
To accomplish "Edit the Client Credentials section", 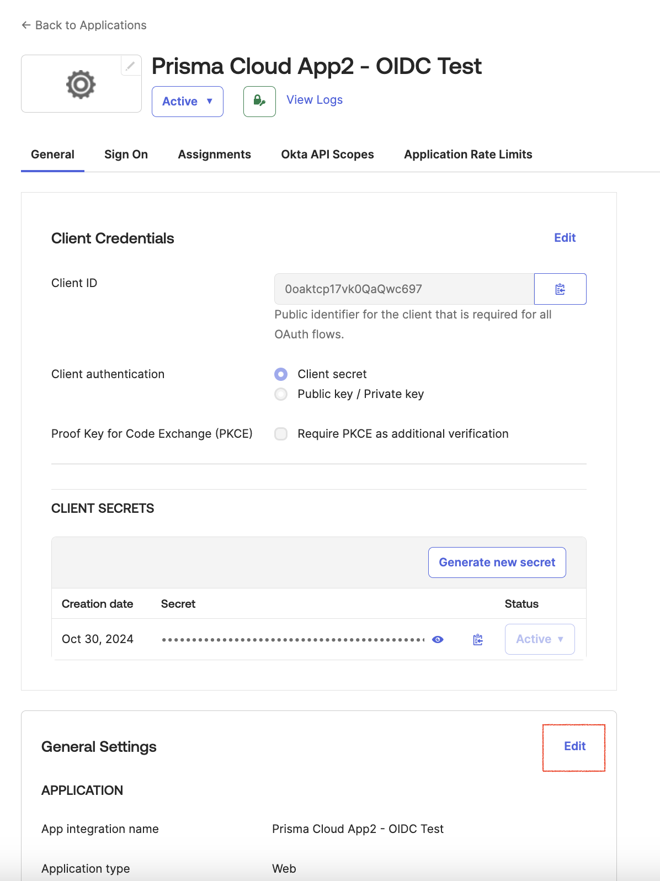I will click(565, 238).
